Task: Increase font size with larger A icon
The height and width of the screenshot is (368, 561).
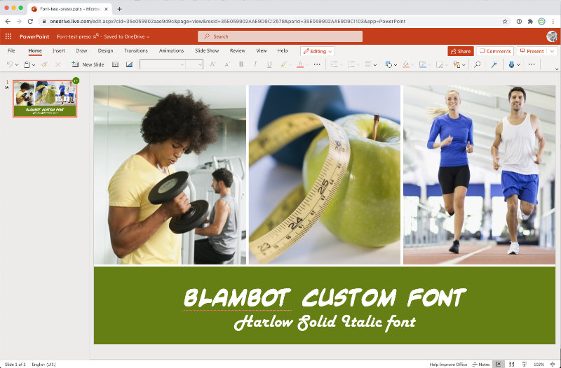Action: [213, 64]
